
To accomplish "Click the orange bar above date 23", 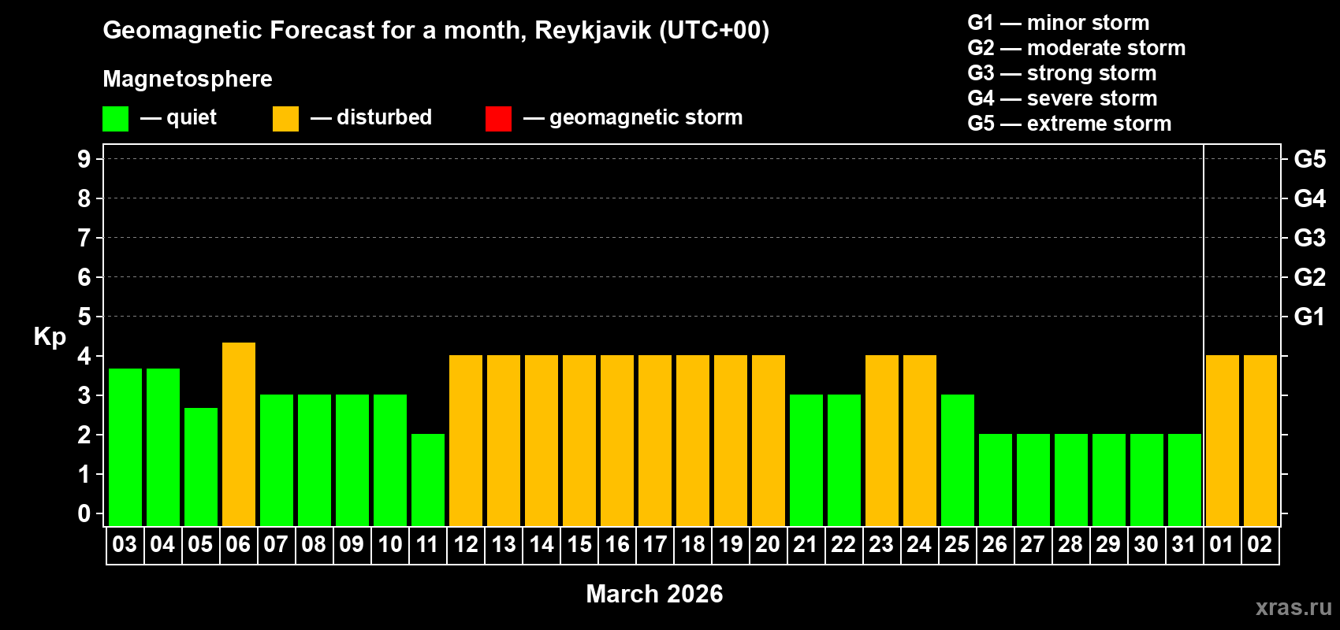I will (x=882, y=440).
